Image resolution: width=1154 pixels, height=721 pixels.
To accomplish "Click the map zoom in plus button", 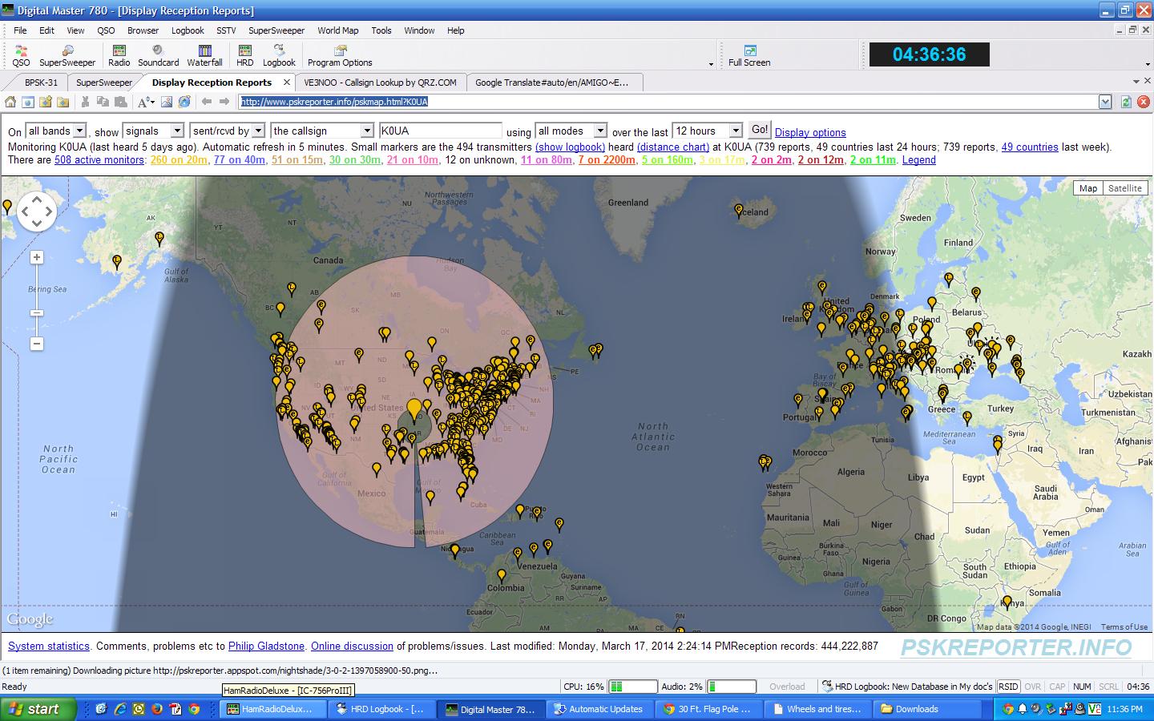I will 37,257.
